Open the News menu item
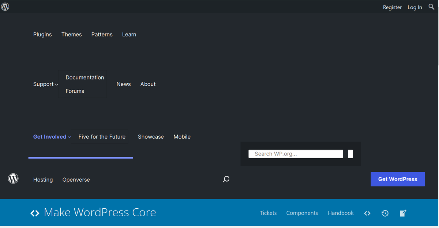The image size is (439, 228). point(124,84)
